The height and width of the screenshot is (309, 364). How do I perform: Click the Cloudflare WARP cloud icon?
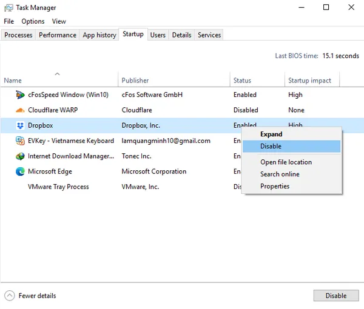[20, 110]
